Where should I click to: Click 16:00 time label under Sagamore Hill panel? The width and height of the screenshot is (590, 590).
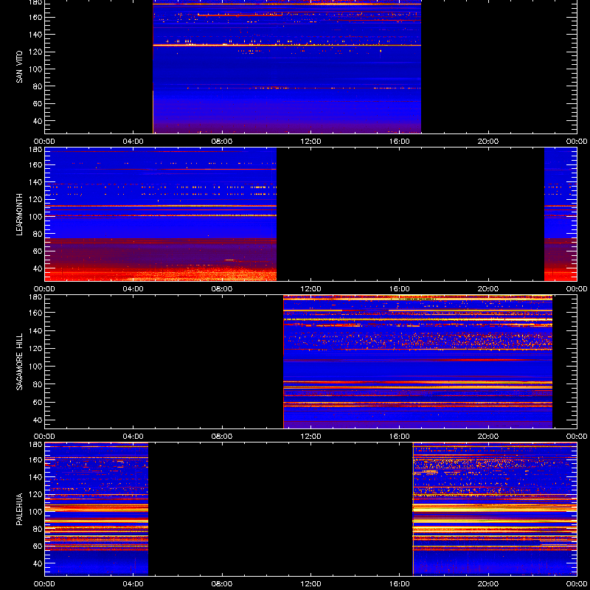pyautogui.click(x=400, y=437)
